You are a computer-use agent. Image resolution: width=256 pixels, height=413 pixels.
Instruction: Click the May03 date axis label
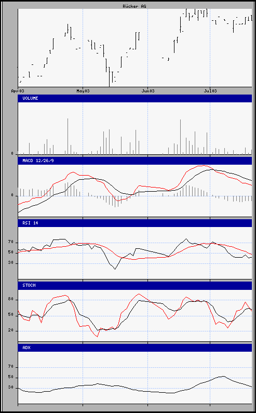(83, 91)
